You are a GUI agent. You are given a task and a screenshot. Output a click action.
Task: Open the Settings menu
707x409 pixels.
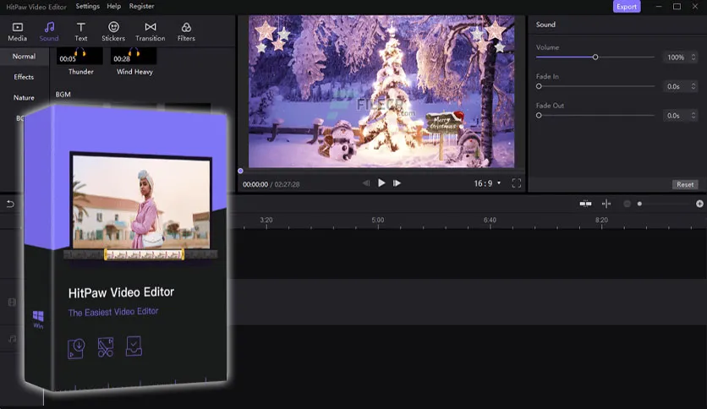(88, 7)
